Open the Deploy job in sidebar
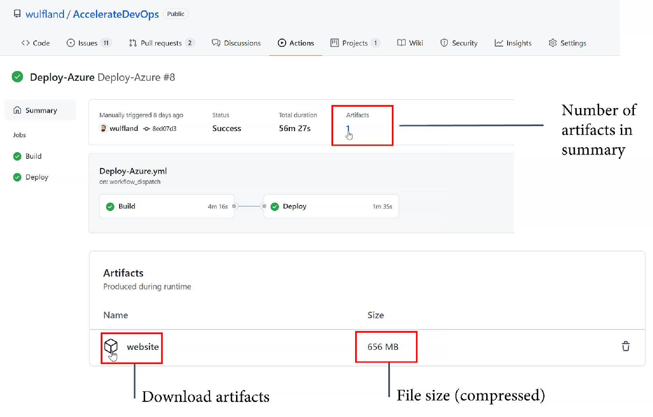The width and height of the screenshot is (653, 417). [x=37, y=177]
